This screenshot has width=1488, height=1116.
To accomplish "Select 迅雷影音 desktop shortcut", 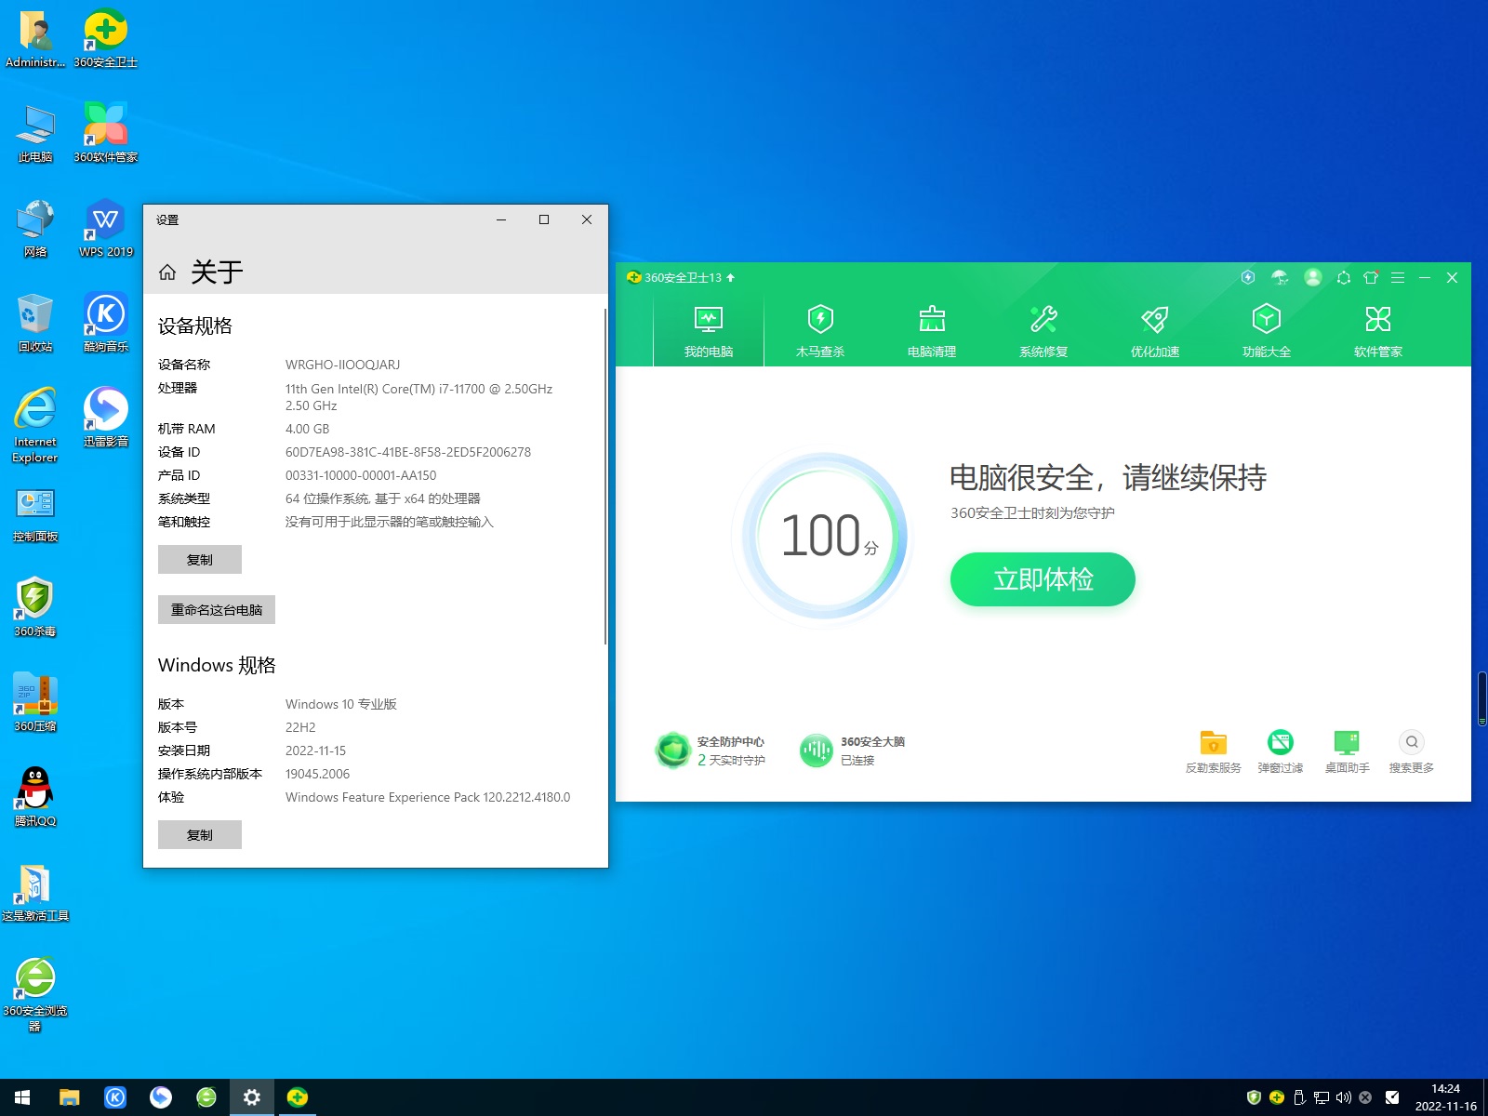I will 106,418.
